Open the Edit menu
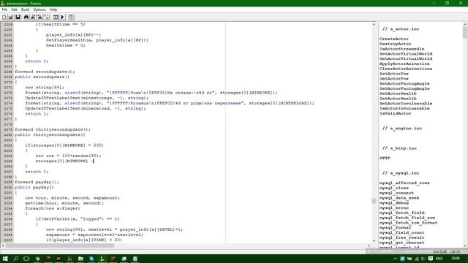The height and width of the screenshot is (263, 468). coord(15,9)
